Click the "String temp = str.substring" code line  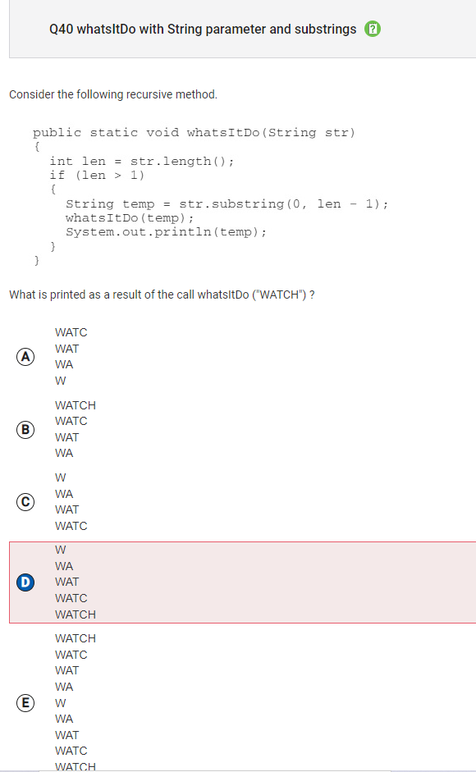coord(227,203)
